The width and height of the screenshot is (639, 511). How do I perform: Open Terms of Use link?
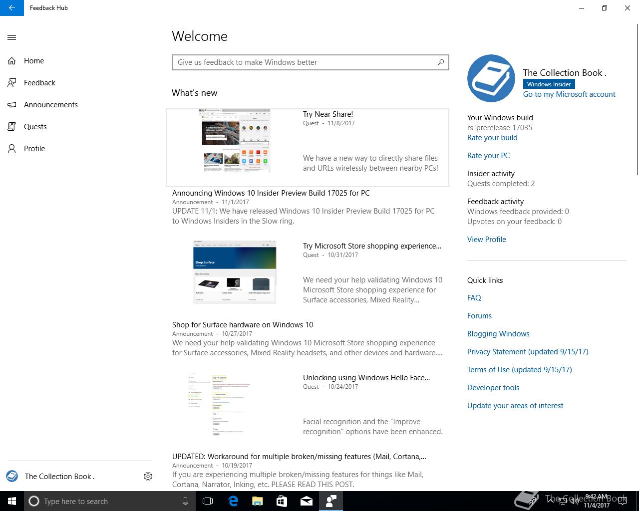coord(520,370)
